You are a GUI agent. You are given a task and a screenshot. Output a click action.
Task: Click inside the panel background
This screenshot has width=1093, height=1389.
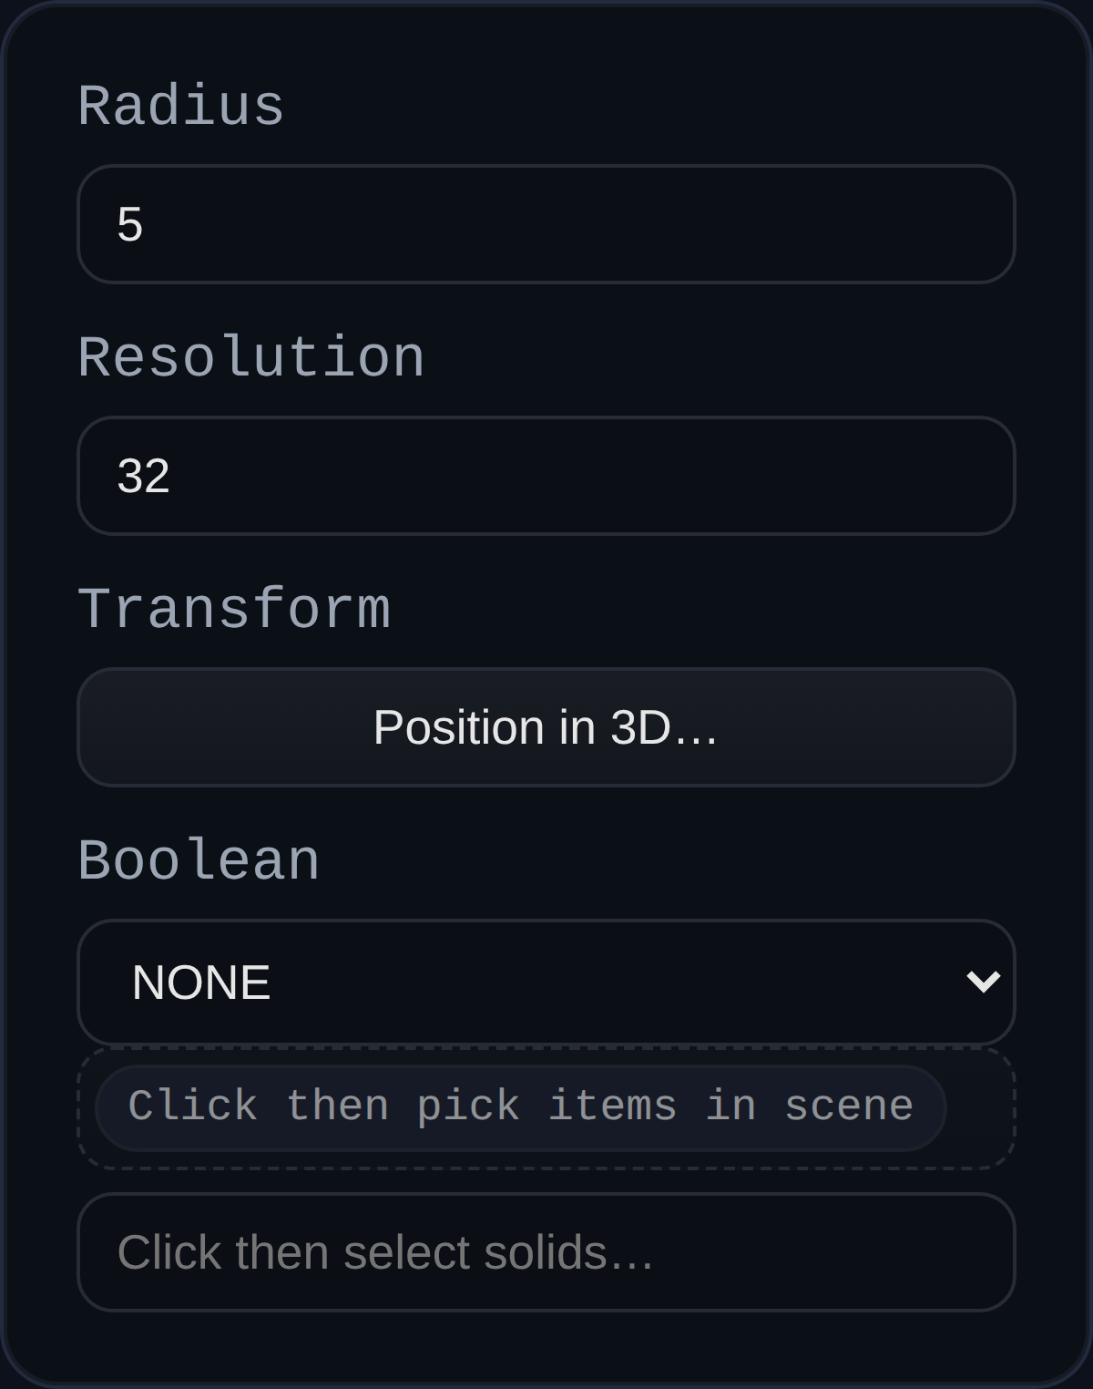coord(546,1349)
